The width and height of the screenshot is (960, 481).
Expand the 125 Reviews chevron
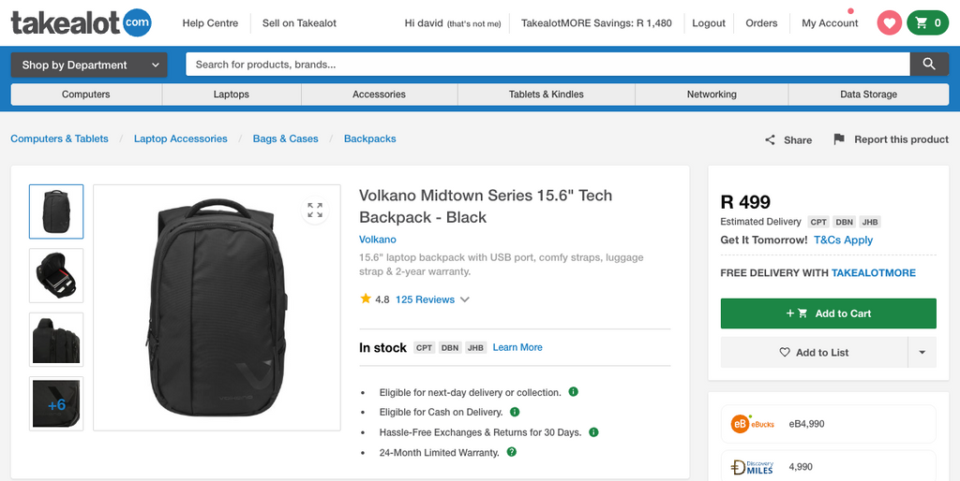click(465, 299)
